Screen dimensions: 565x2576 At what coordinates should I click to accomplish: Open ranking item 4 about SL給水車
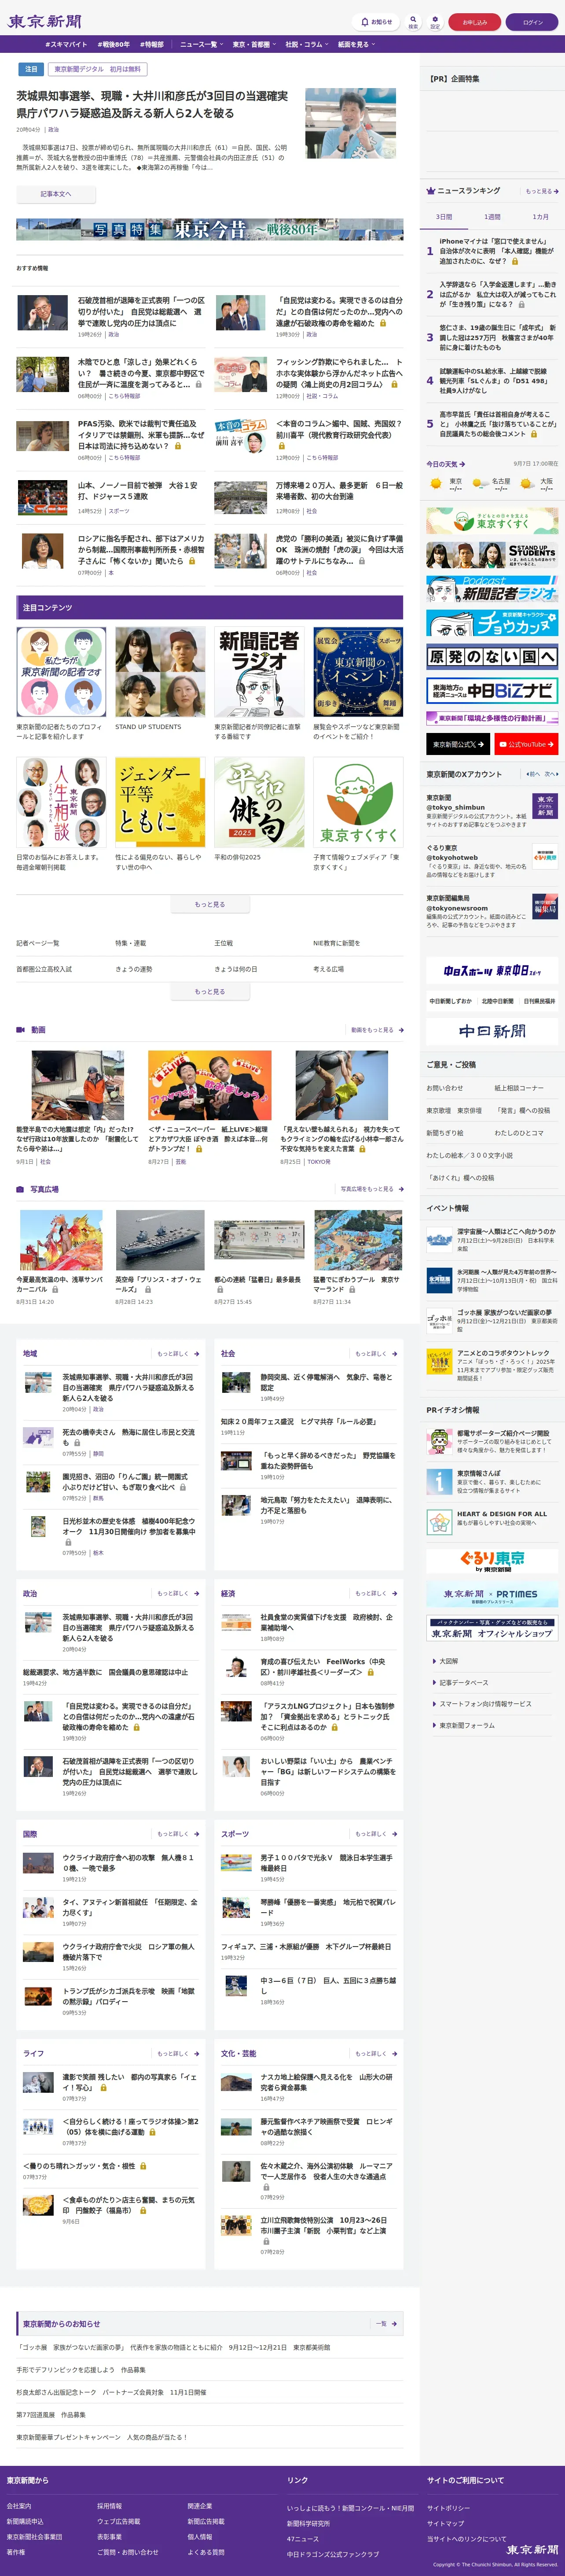coord(498,381)
